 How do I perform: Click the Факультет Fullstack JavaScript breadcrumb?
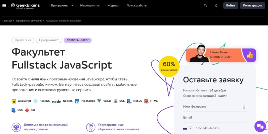(x=64, y=21)
